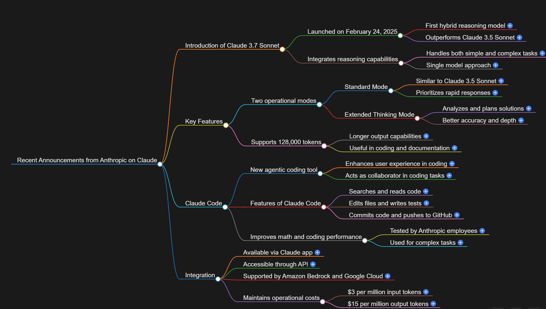The image size is (546, 309).
Task: Click the Available via Claude app text
Action: [278, 253]
